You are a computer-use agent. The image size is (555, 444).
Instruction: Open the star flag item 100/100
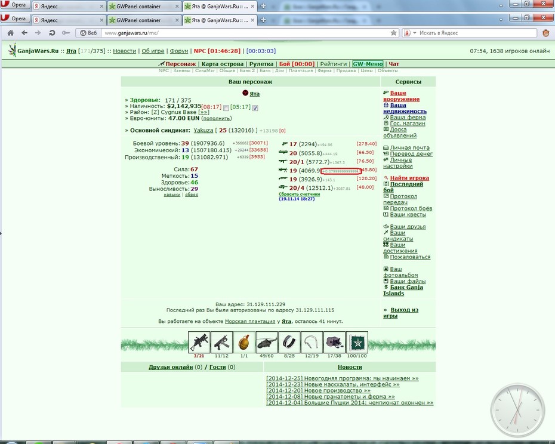pos(357,343)
